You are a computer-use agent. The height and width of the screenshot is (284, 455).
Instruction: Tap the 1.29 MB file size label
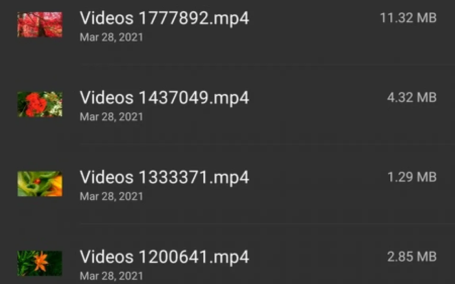pos(412,177)
